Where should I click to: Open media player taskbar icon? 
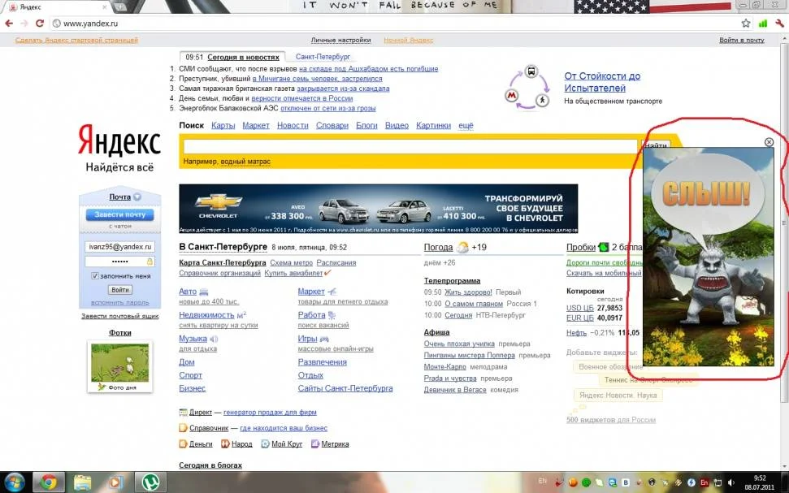coord(116,482)
